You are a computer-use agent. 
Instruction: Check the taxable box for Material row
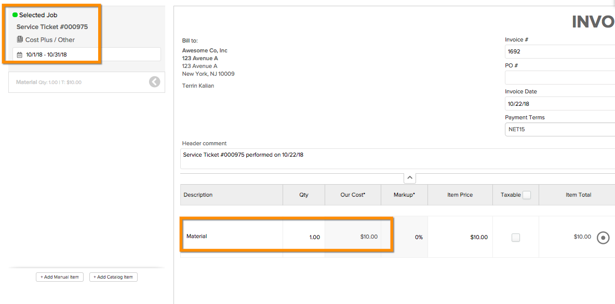[516, 238]
